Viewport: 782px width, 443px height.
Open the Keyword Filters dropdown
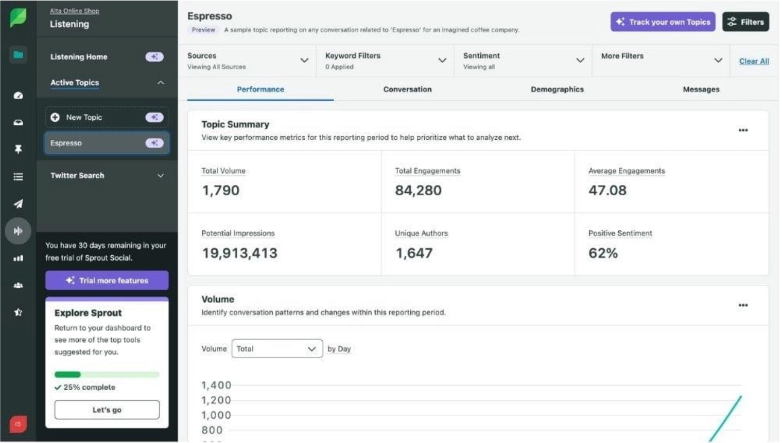386,61
